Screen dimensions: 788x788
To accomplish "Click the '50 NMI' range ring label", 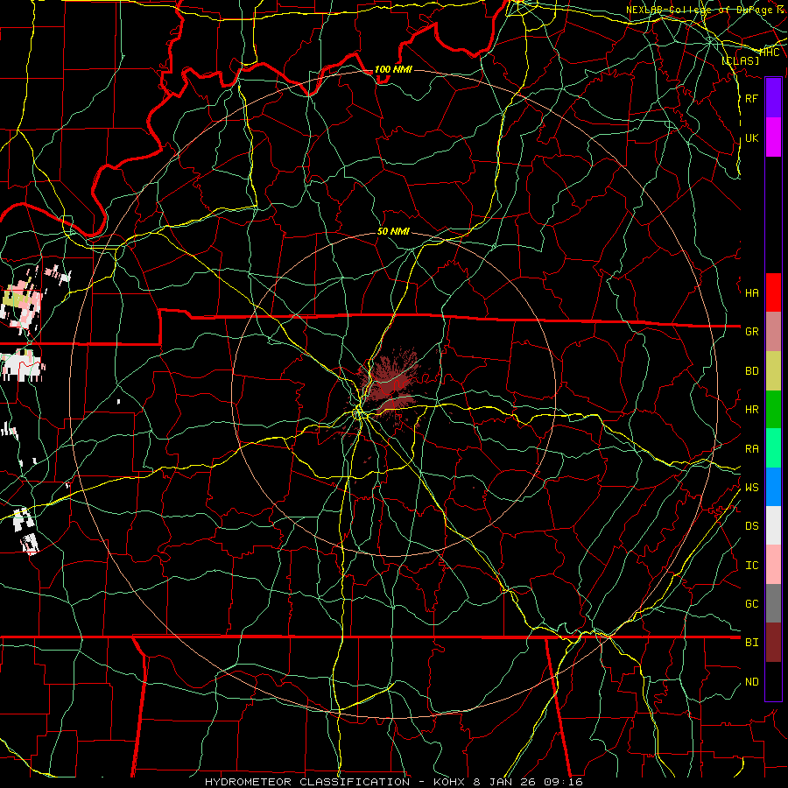I will (x=393, y=231).
